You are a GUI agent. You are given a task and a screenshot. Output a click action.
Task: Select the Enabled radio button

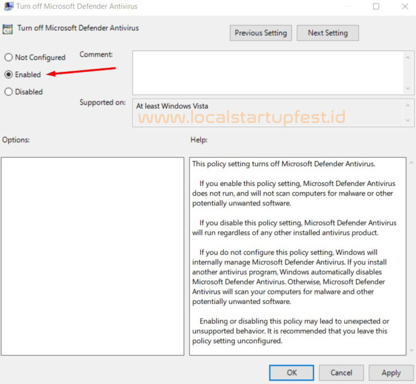[x=8, y=74]
